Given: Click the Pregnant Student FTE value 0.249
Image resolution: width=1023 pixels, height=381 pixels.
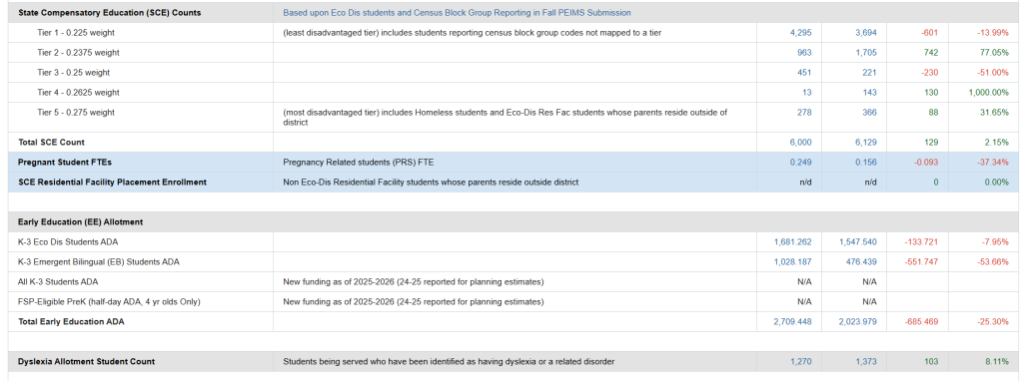Looking at the screenshot, I should 800,163.
